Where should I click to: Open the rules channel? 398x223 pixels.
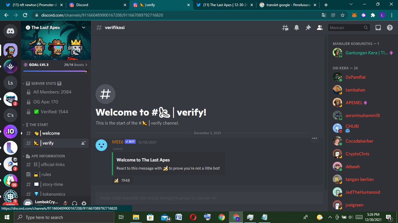pos(56,174)
